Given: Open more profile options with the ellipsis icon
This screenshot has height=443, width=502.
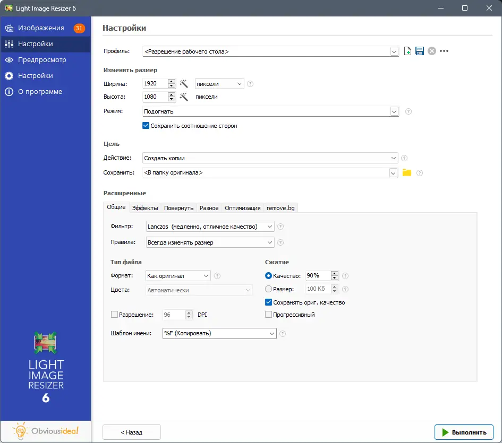Looking at the screenshot, I should click(x=444, y=50).
